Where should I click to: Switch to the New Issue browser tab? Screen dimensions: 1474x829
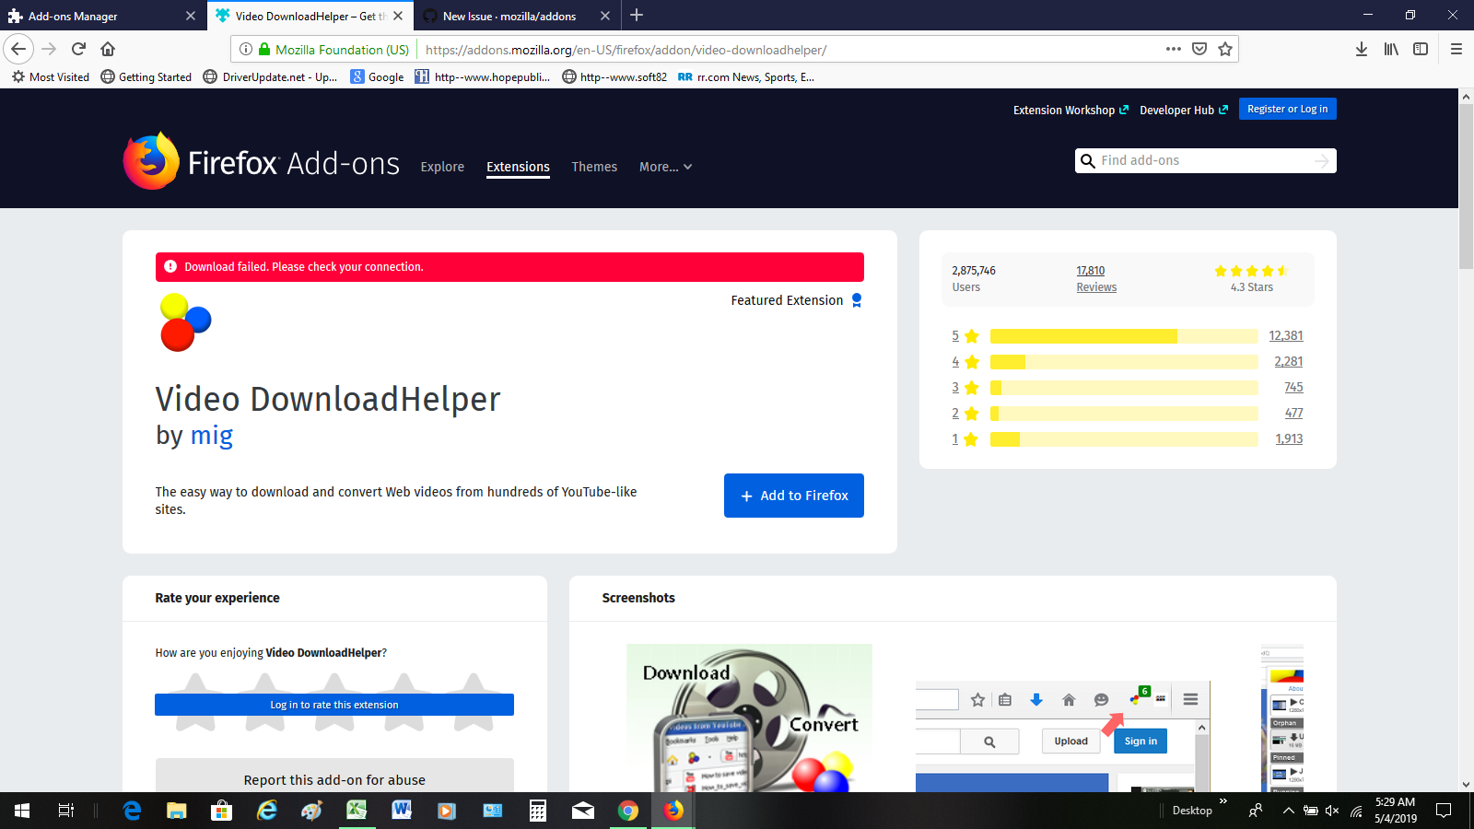click(509, 16)
